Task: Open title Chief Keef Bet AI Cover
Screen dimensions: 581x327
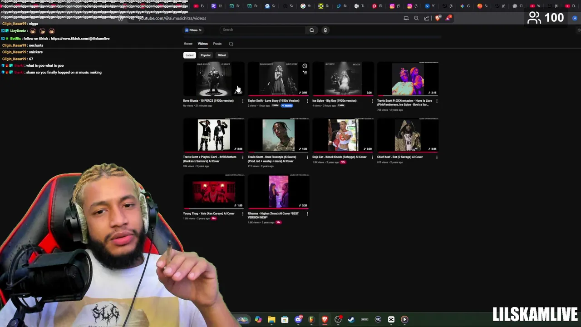Action: click(x=400, y=157)
